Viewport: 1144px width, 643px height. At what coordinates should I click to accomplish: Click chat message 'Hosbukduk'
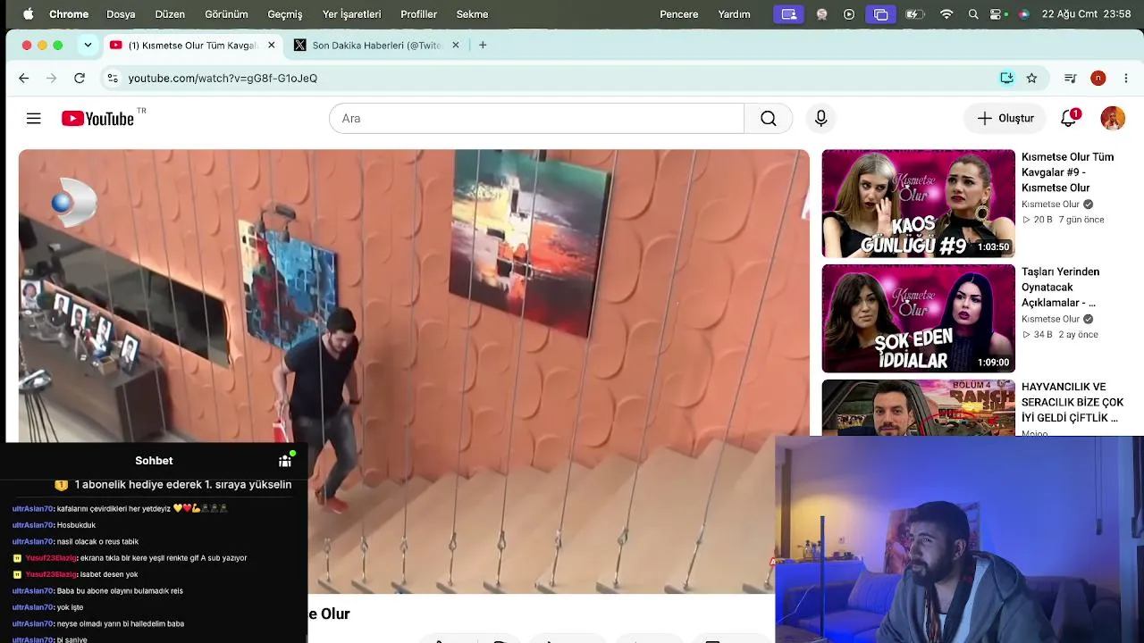pos(76,525)
